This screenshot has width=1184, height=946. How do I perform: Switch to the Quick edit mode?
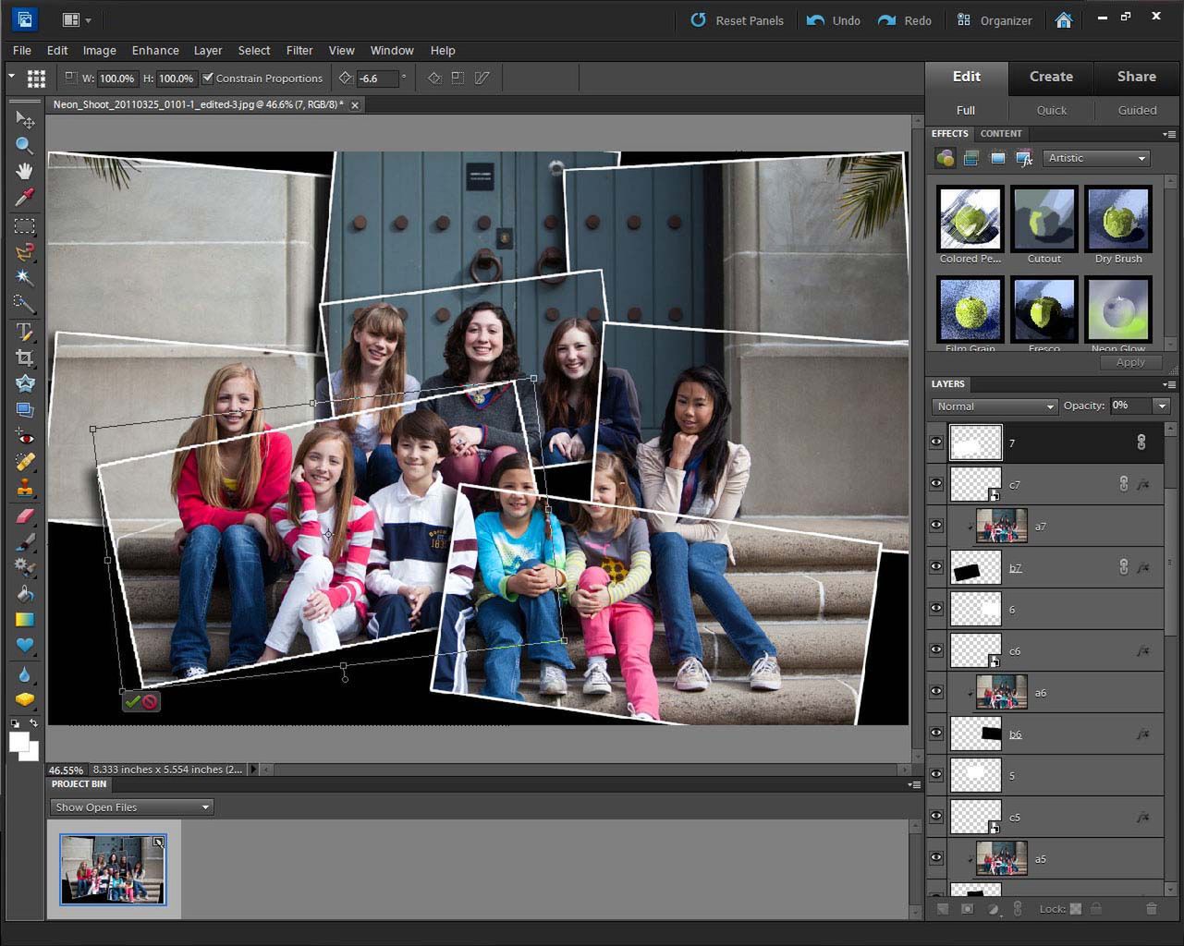(x=1051, y=110)
